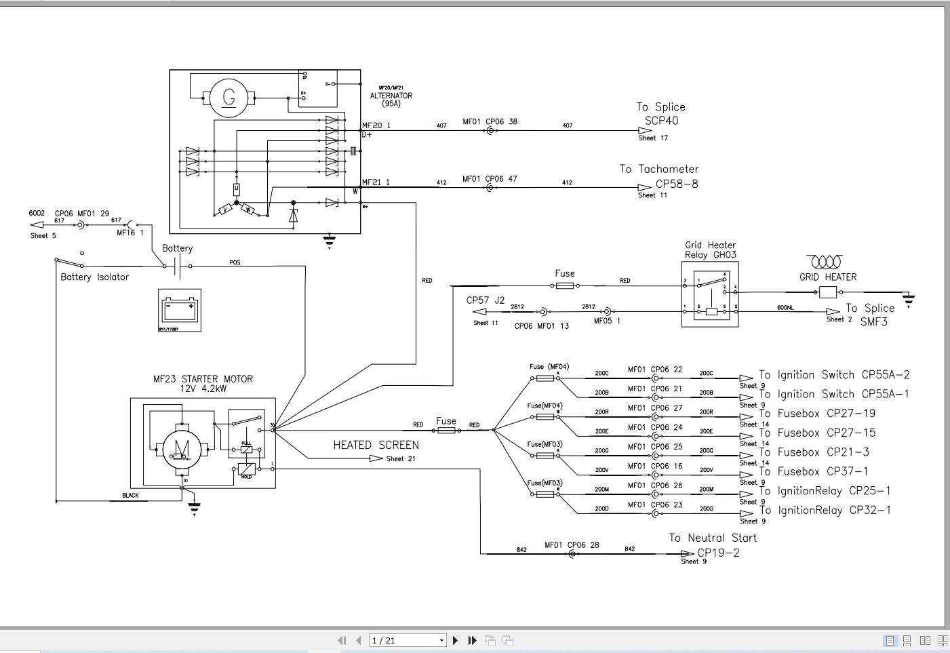Screen dimensions: 950x653
Task: Click the To Tachometer CP58-8 reference
Action: coord(659,176)
